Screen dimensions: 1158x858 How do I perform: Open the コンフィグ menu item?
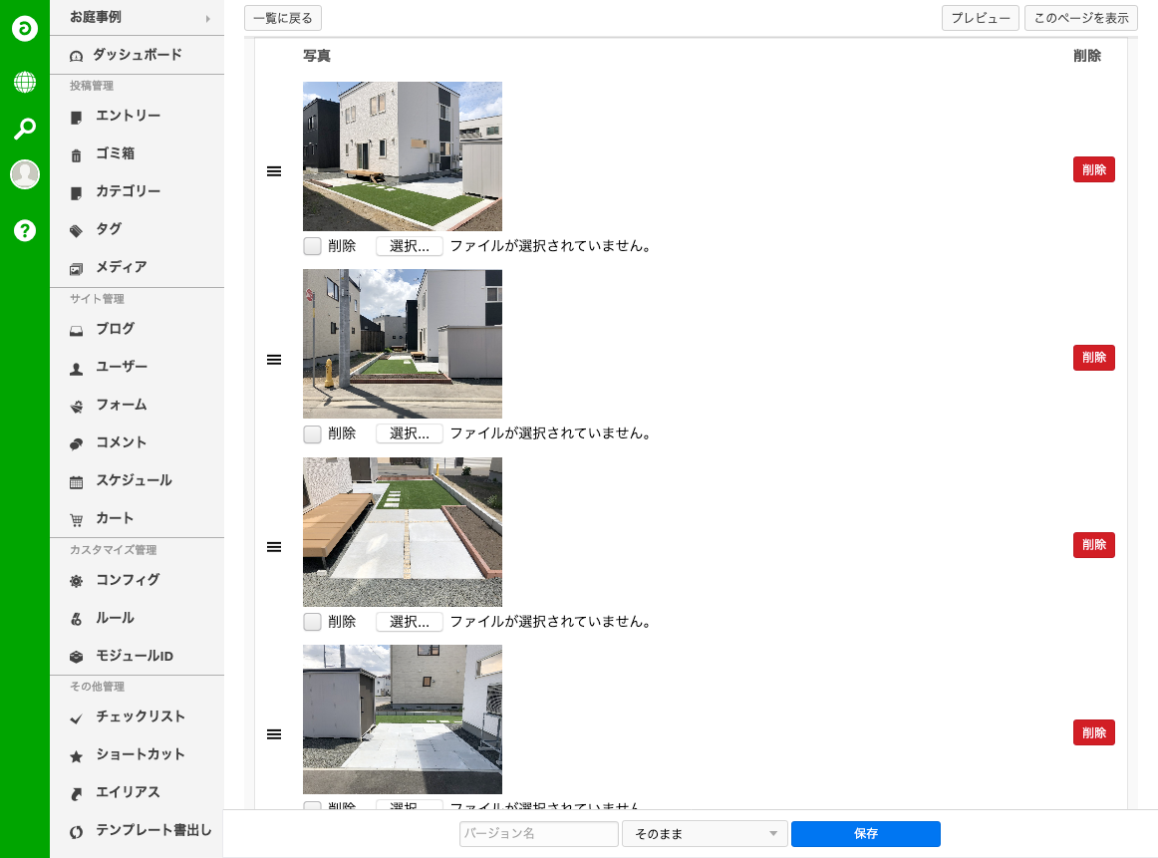[x=128, y=580]
